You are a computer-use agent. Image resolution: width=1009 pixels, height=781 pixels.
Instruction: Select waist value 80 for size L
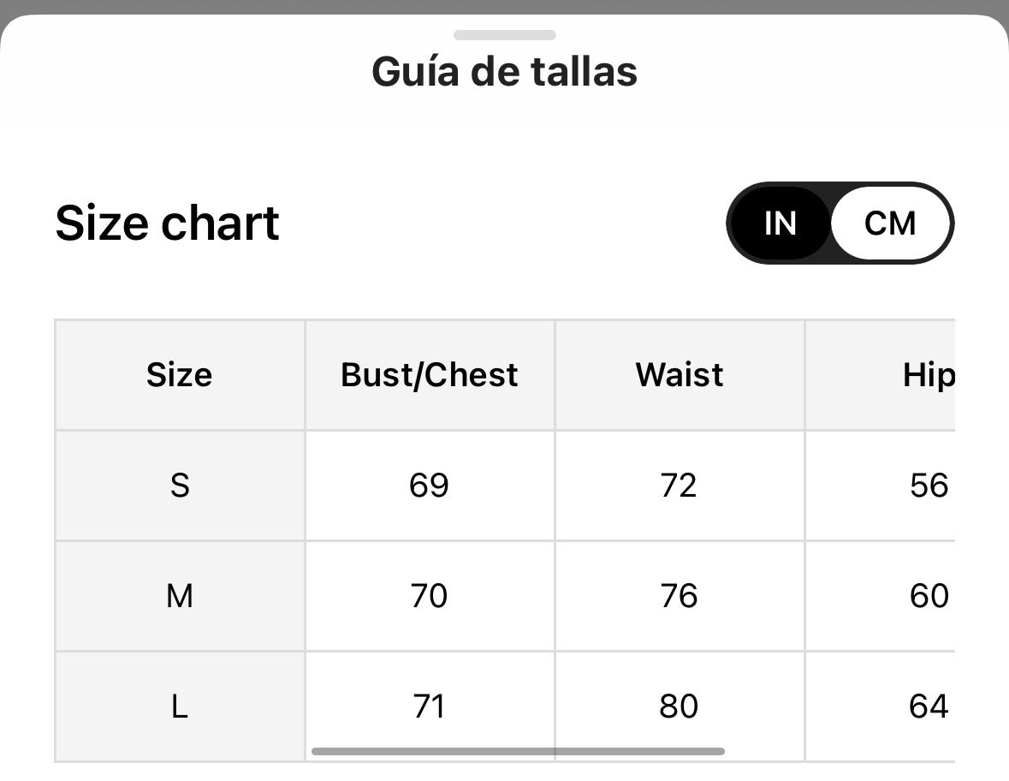click(x=679, y=706)
